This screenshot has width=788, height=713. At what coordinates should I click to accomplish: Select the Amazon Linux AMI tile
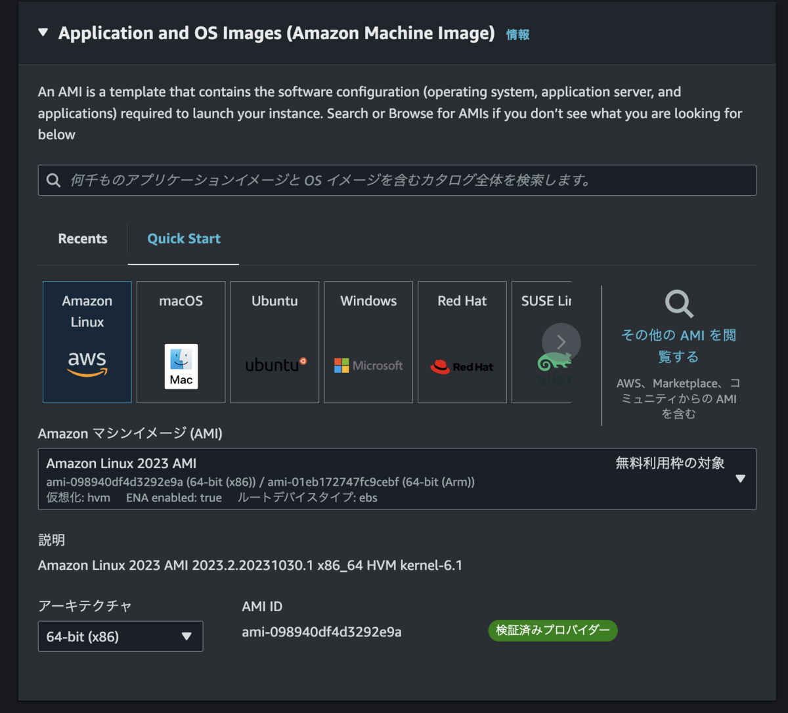point(87,342)
